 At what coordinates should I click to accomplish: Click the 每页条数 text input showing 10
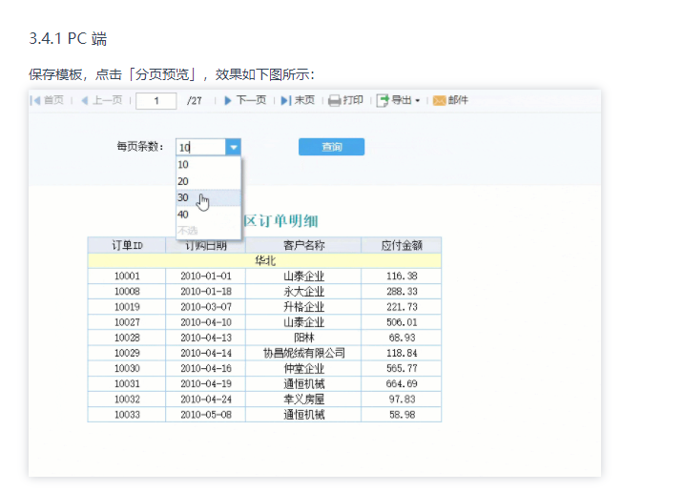201,147
